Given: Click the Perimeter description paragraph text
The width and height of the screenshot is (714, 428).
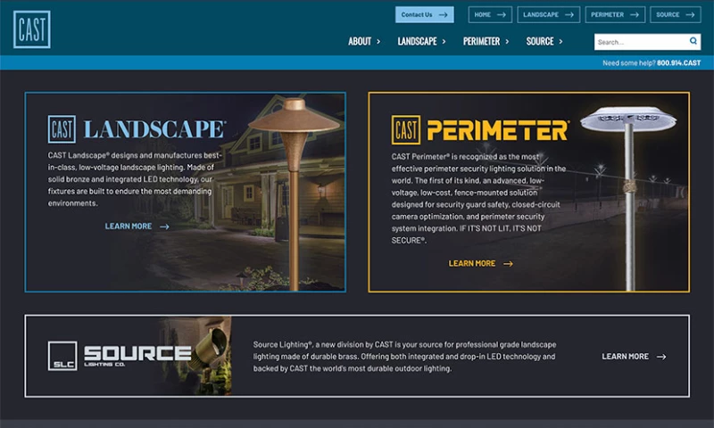Looking at the screenshot, I should tap(478, 198).
